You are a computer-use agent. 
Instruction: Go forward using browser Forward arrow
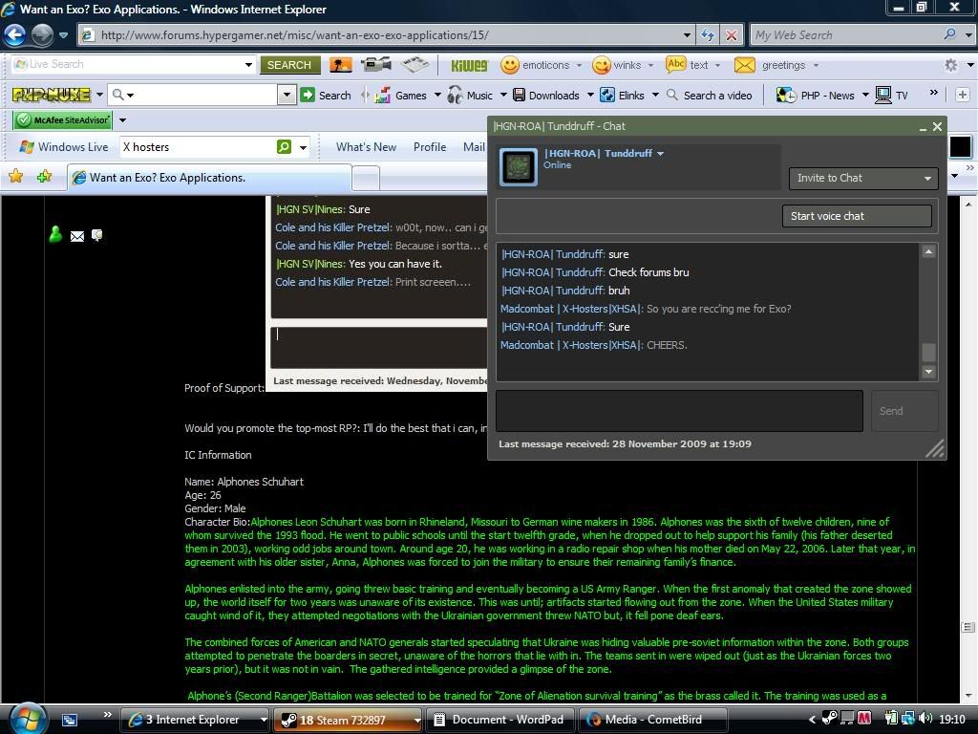[x=42, y=35]
